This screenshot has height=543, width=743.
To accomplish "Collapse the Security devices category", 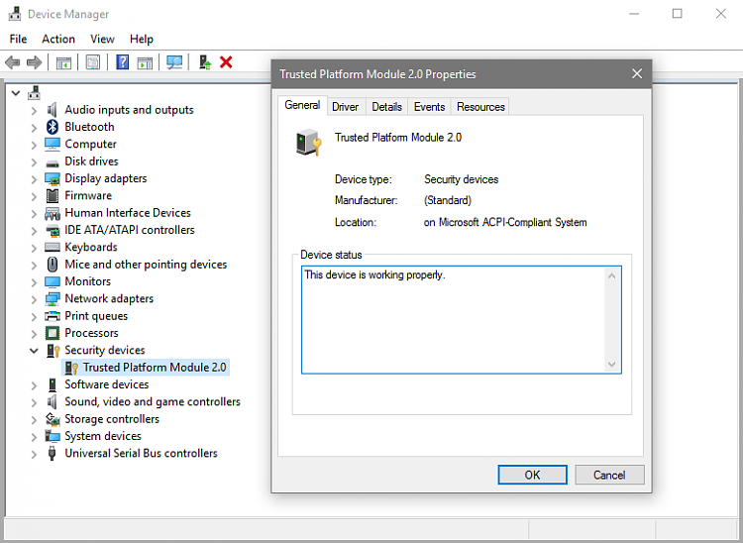I will [35, 351].
